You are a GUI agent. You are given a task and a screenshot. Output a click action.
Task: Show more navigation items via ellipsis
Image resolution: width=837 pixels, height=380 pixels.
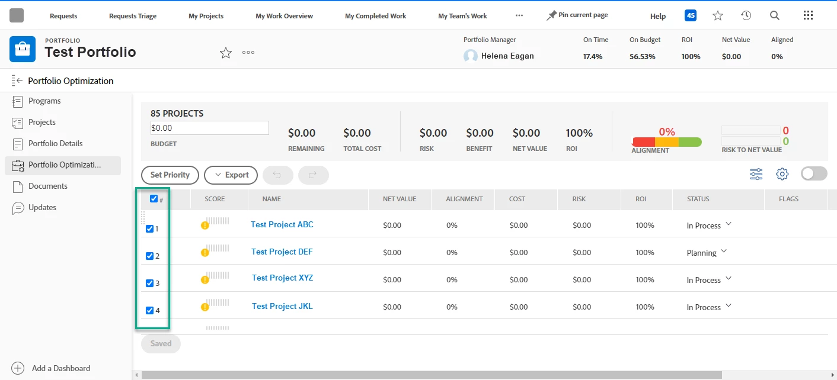(x=519, y=16)
